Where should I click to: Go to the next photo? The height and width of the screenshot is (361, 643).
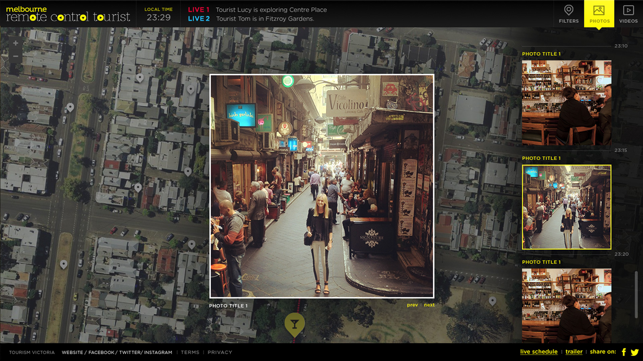(429, 305)
